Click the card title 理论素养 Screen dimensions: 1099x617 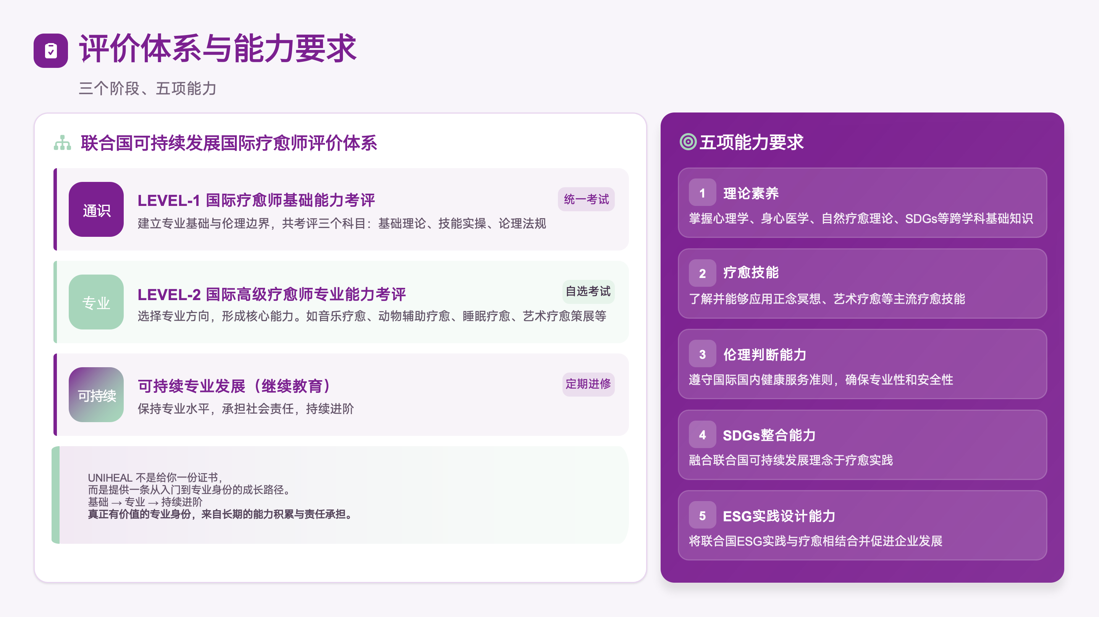point(751,193)
